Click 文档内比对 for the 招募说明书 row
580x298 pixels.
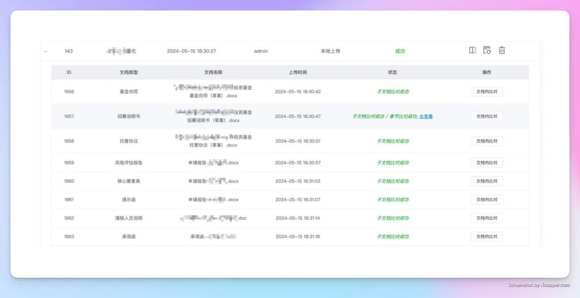click(487, 116)
